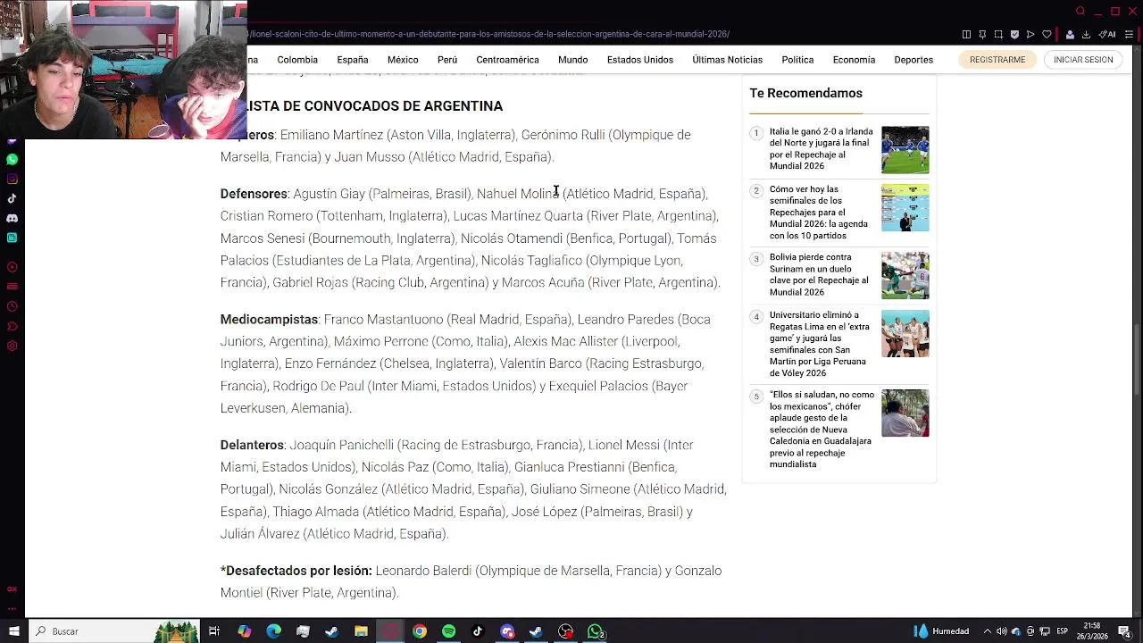Open the AI assistant icon in the toolbar

(1107, 34)
